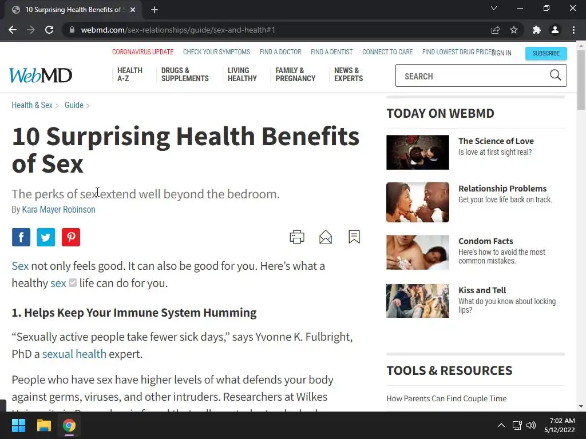Click the Kiss and Tell headline
This screenshot has height=439, width=586.
482,290
